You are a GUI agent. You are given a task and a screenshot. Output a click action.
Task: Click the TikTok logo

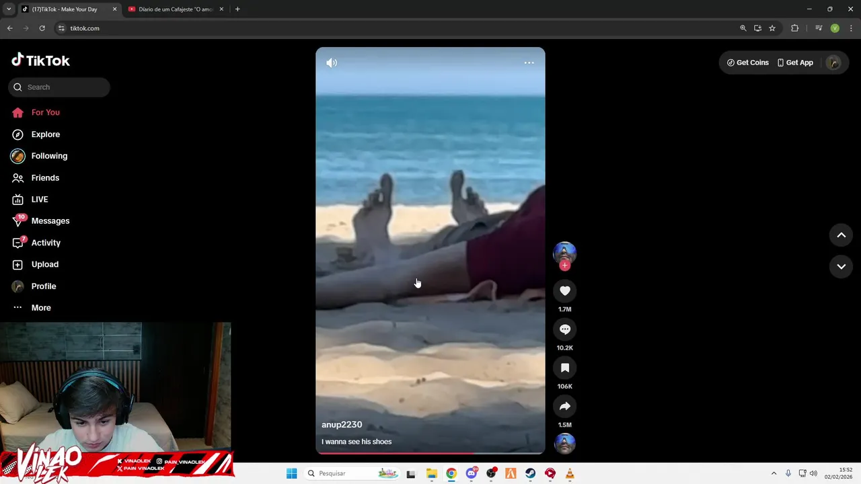click(40, 61)
